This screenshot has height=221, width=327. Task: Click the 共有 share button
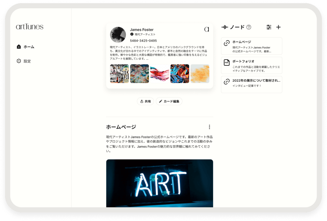145,101
